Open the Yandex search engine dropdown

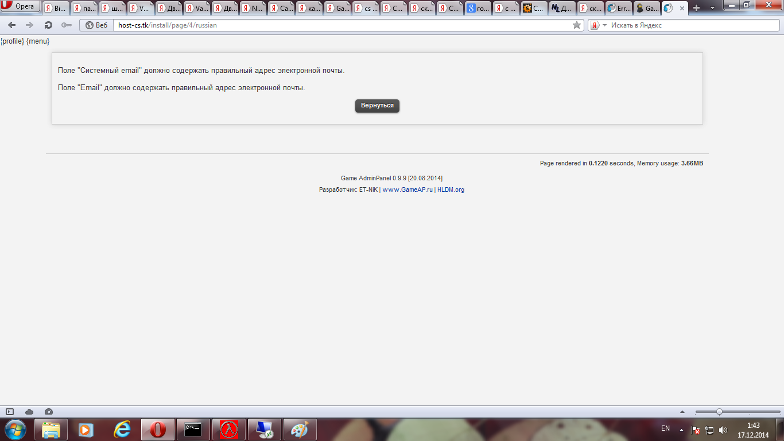pyautogui.click(x=598, y=25)
